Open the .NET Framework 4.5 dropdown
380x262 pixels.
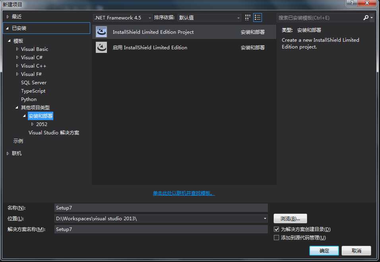123,18
